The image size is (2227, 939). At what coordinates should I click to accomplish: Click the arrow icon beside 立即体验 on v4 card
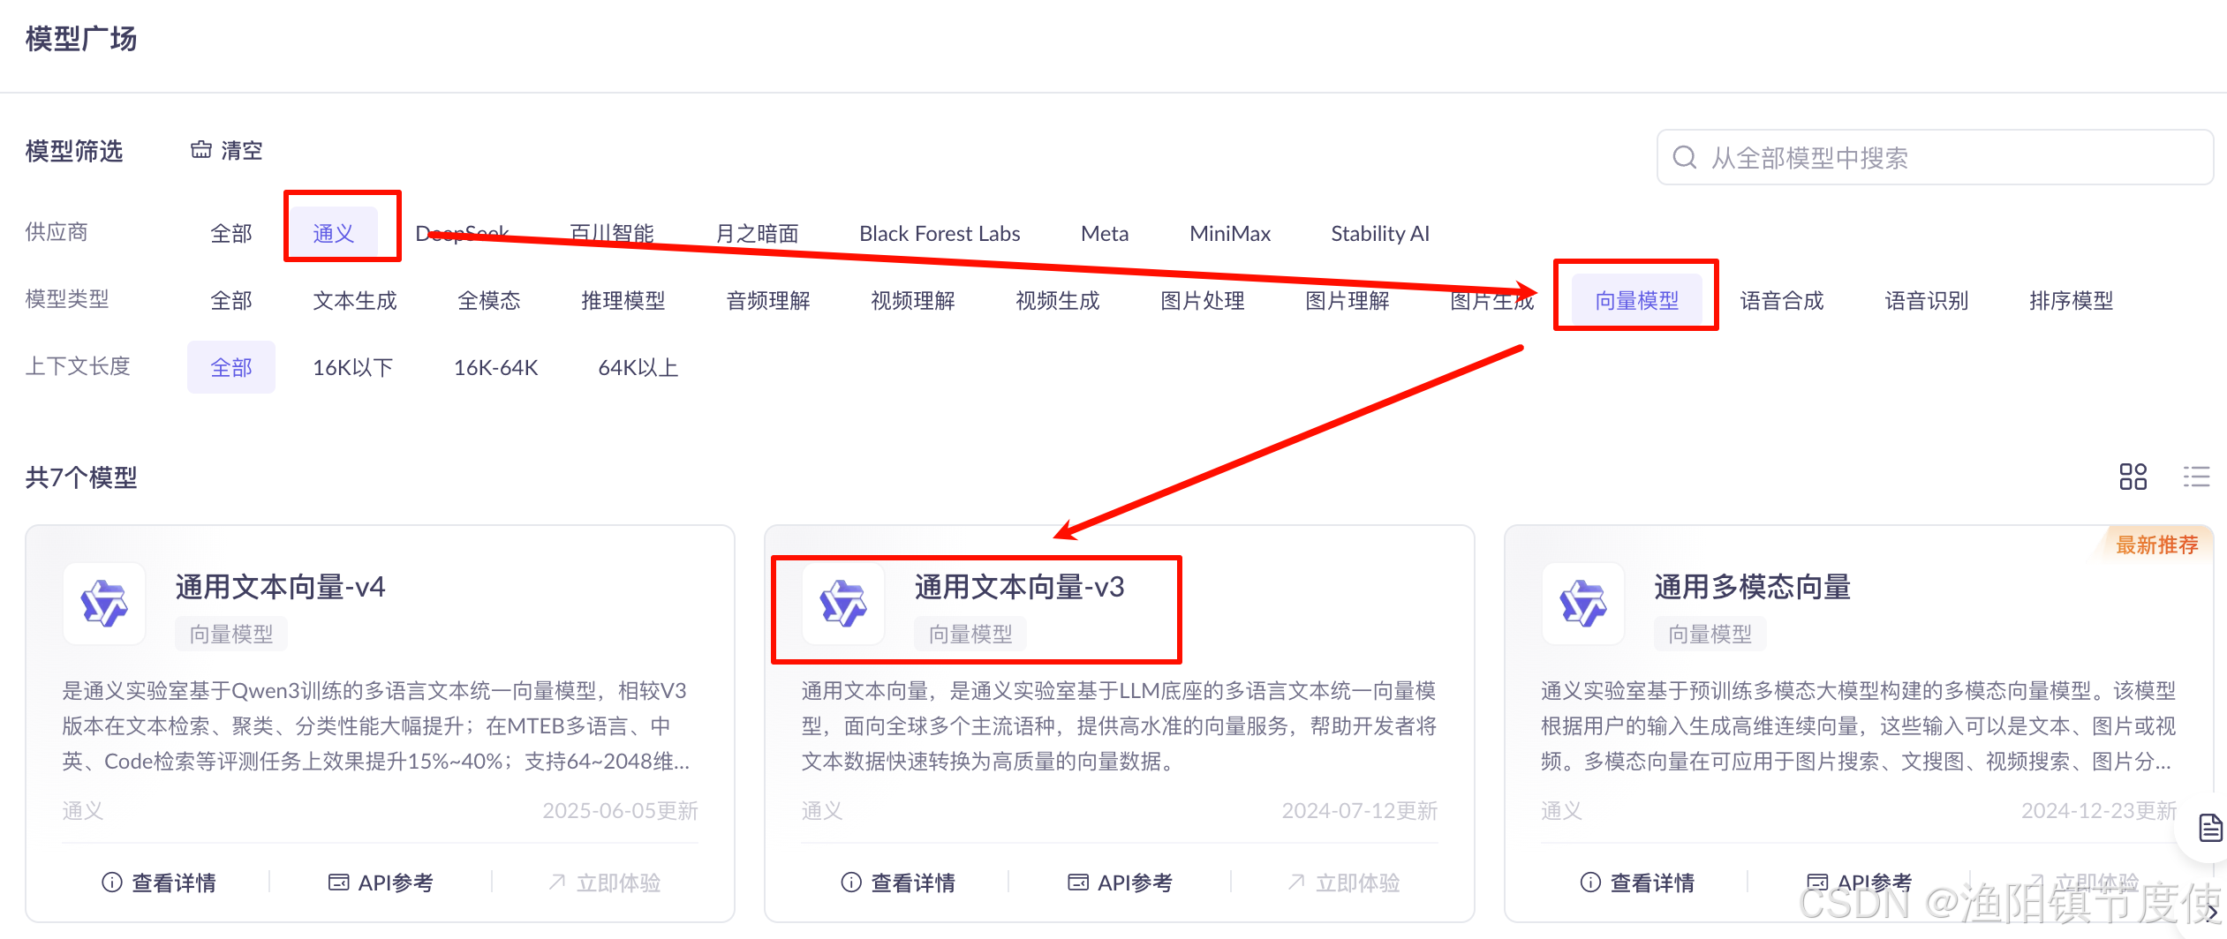click(x=556, y=882)
